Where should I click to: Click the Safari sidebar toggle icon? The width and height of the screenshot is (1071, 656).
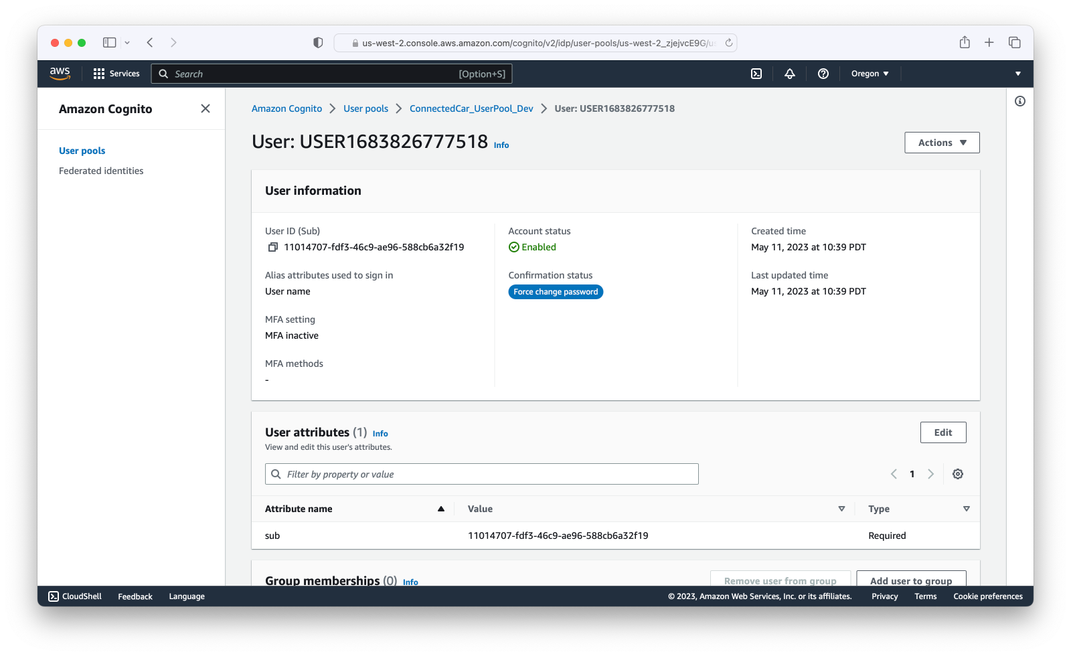coord(110,42)
